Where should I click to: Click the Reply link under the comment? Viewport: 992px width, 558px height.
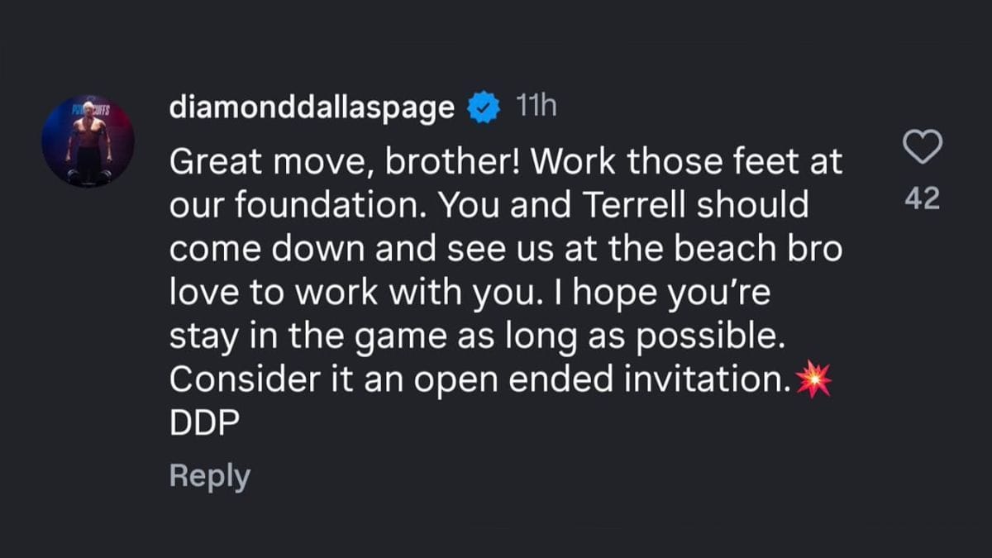209,475
